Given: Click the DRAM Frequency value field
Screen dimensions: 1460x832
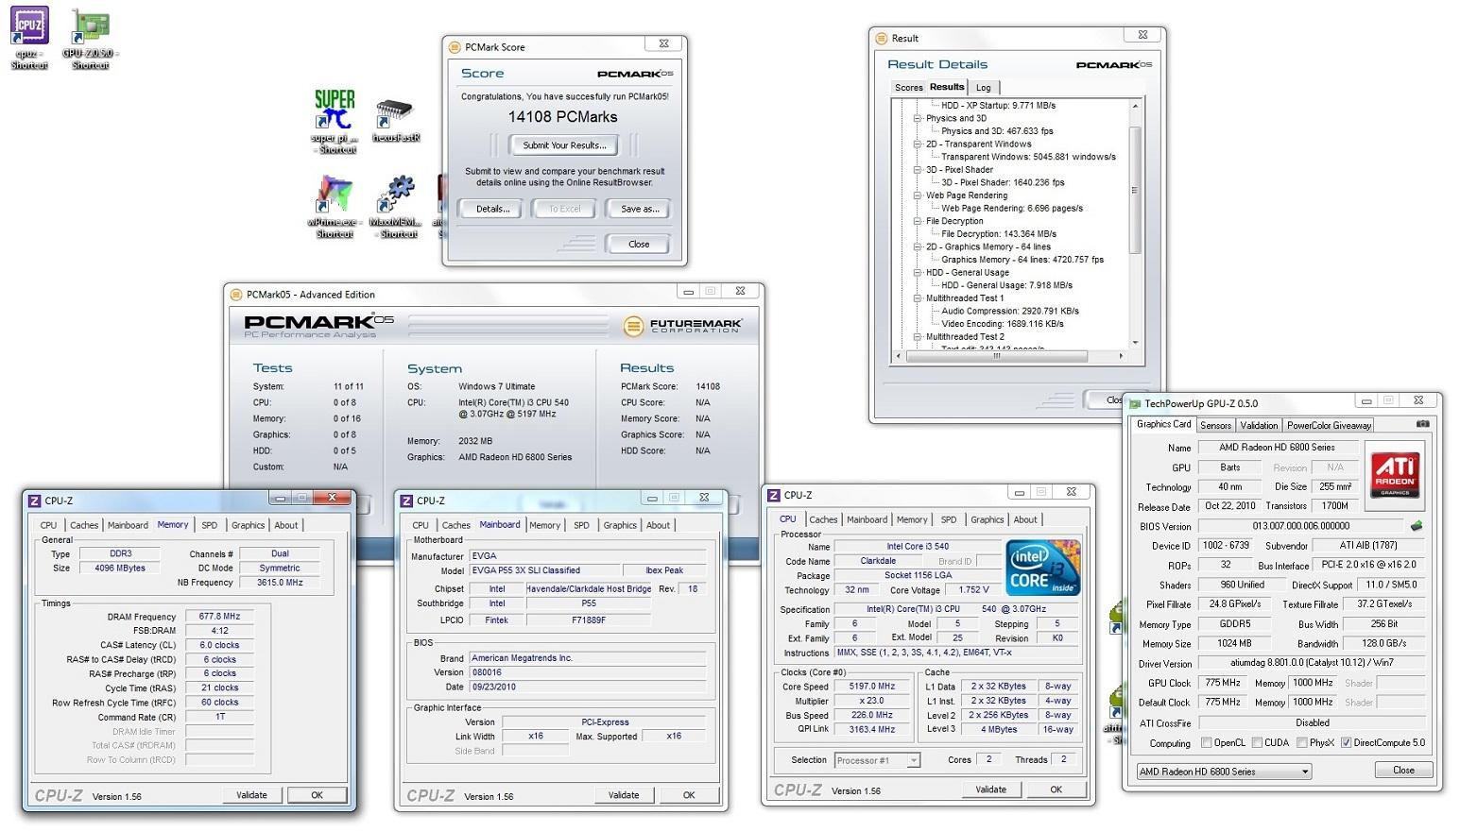Looking at the screenshot, I should click(x=219, y=617).
